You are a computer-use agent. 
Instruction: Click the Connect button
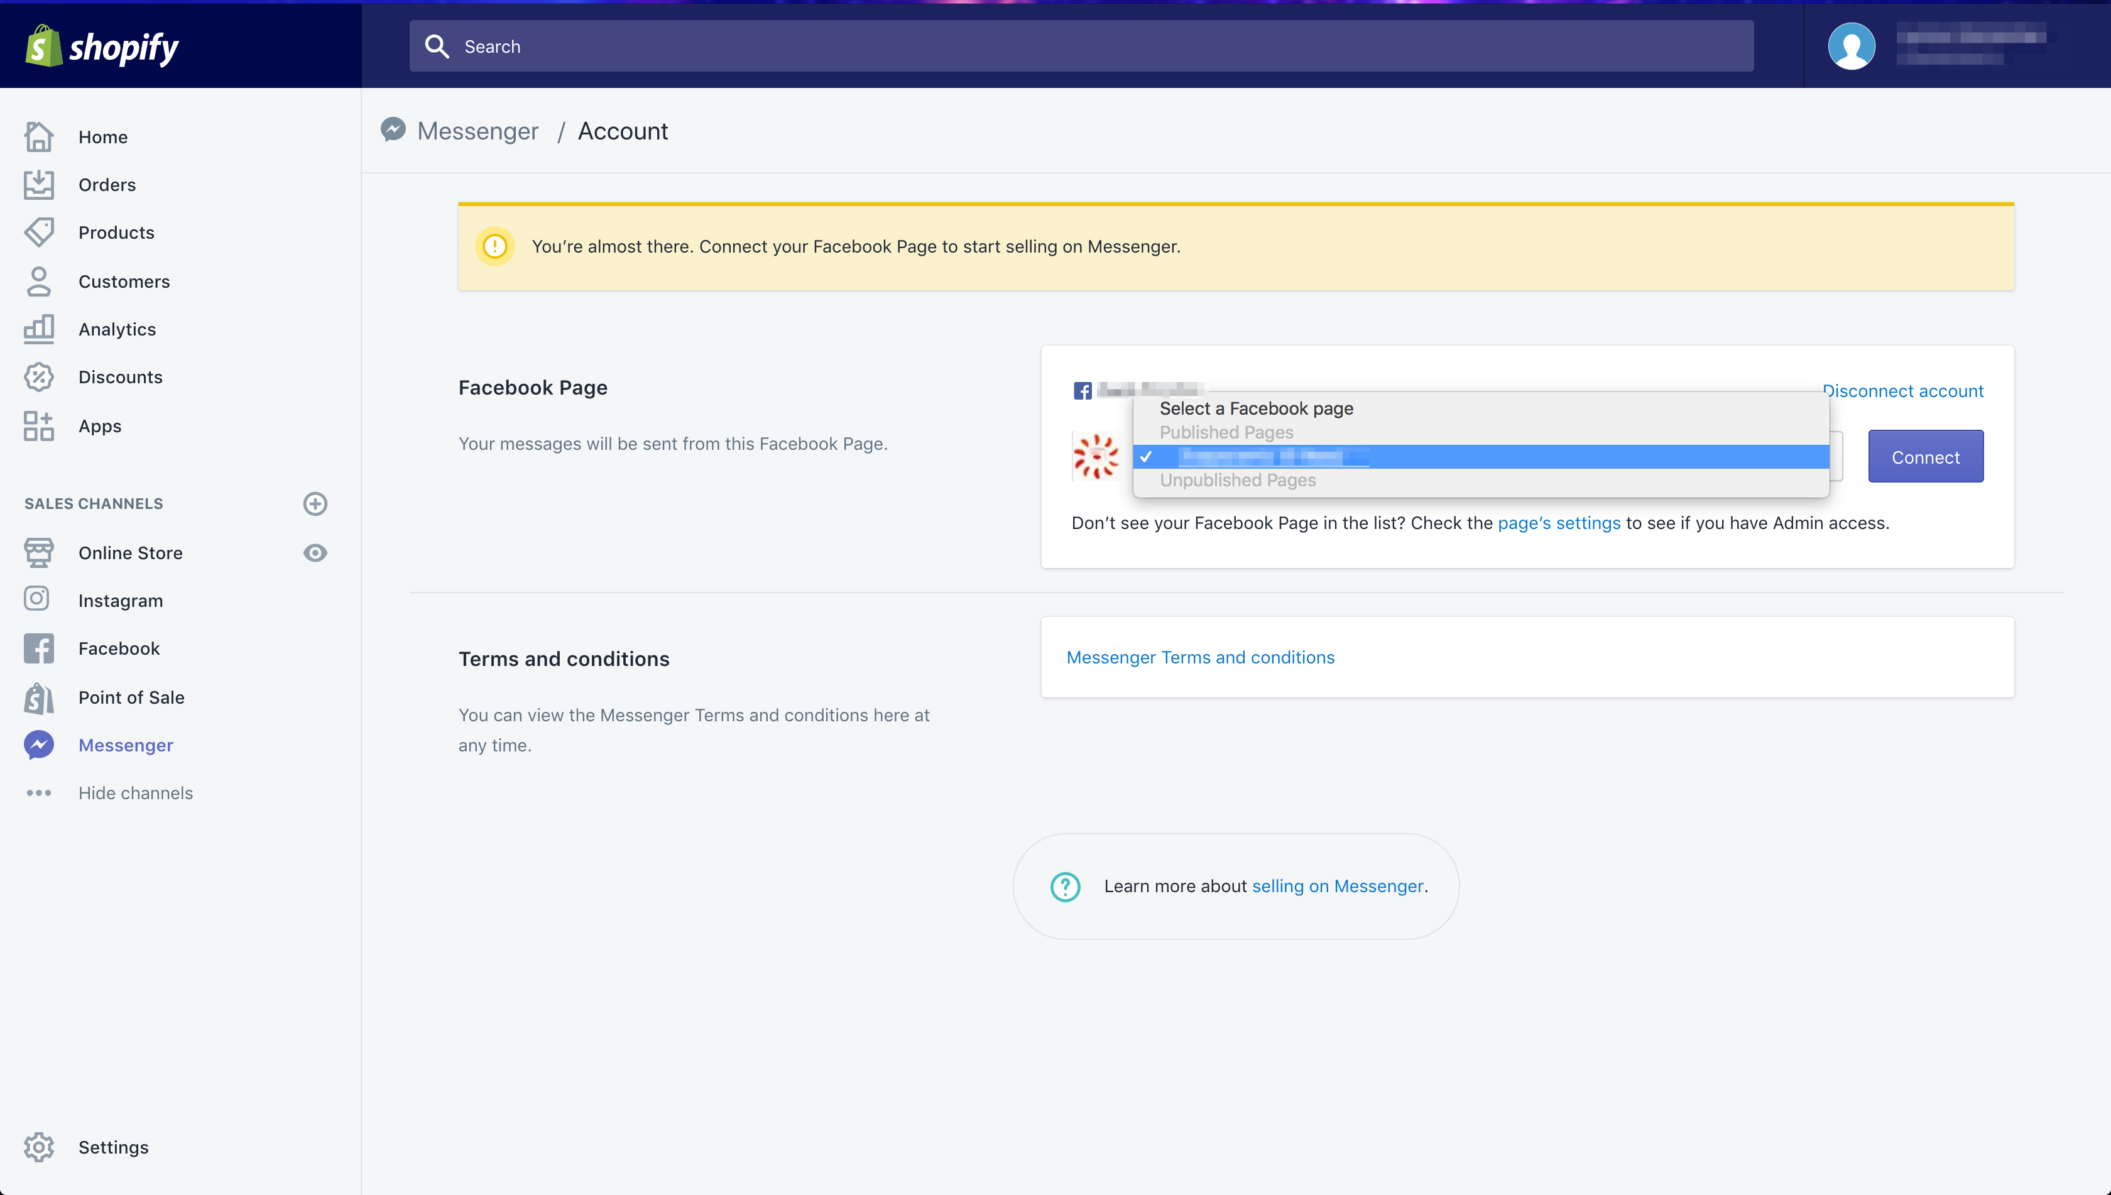1926,456
